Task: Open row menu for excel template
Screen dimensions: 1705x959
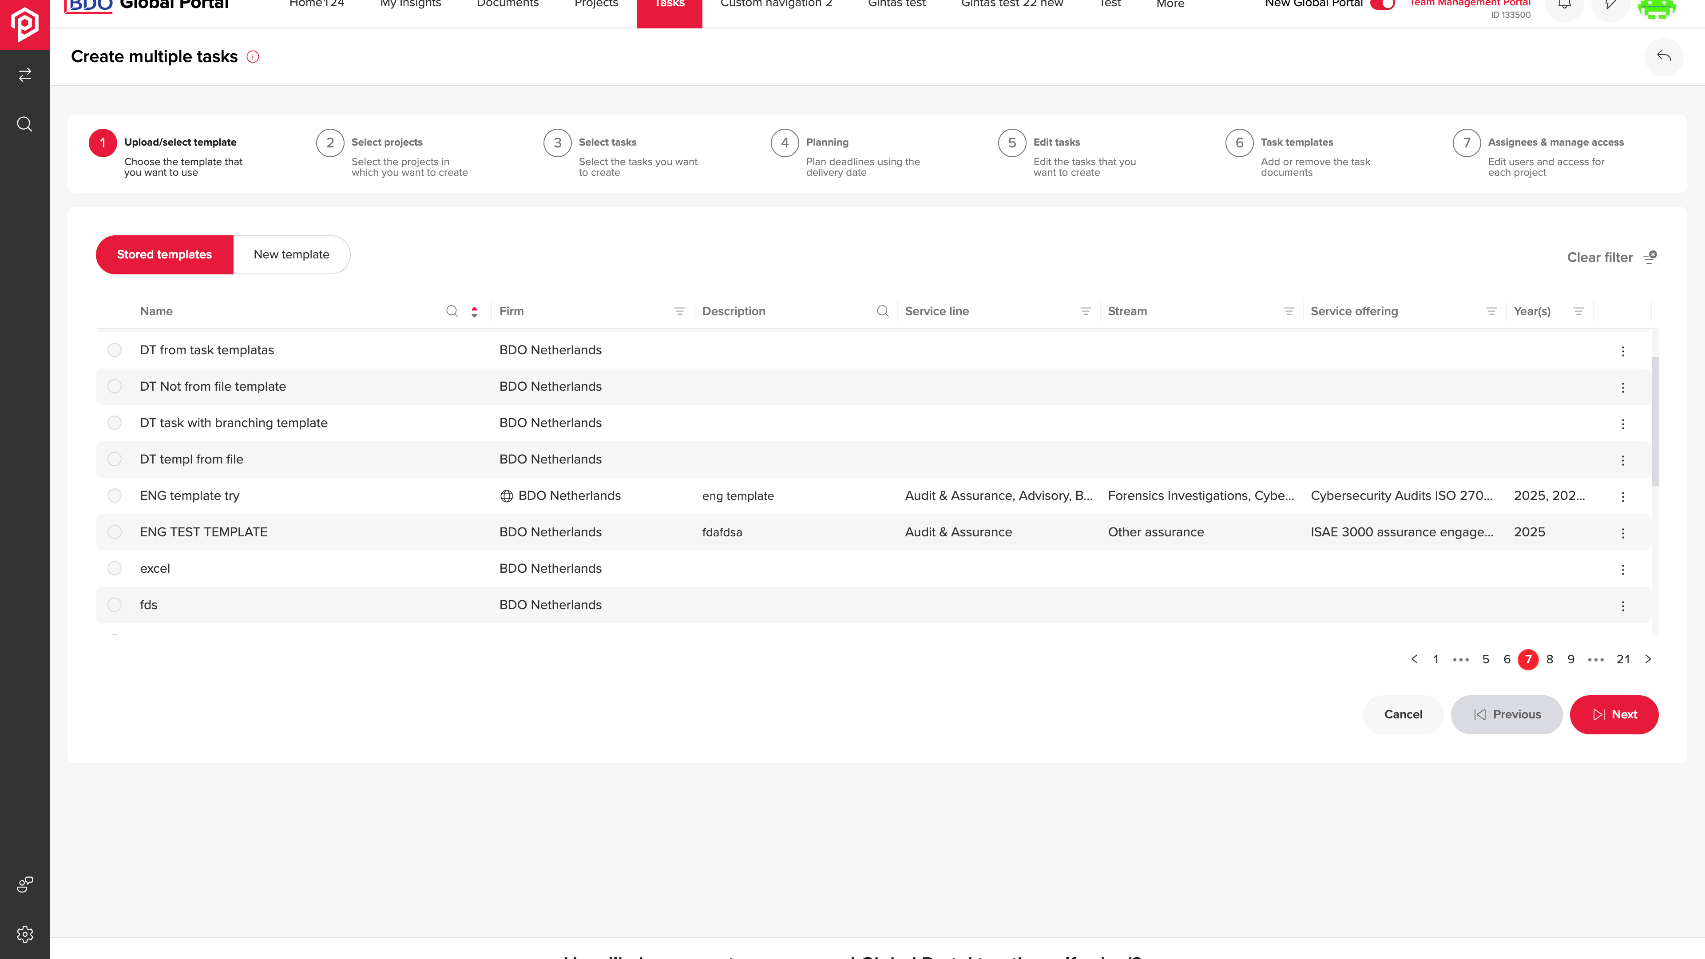Action: click(x=1622, y=569)
